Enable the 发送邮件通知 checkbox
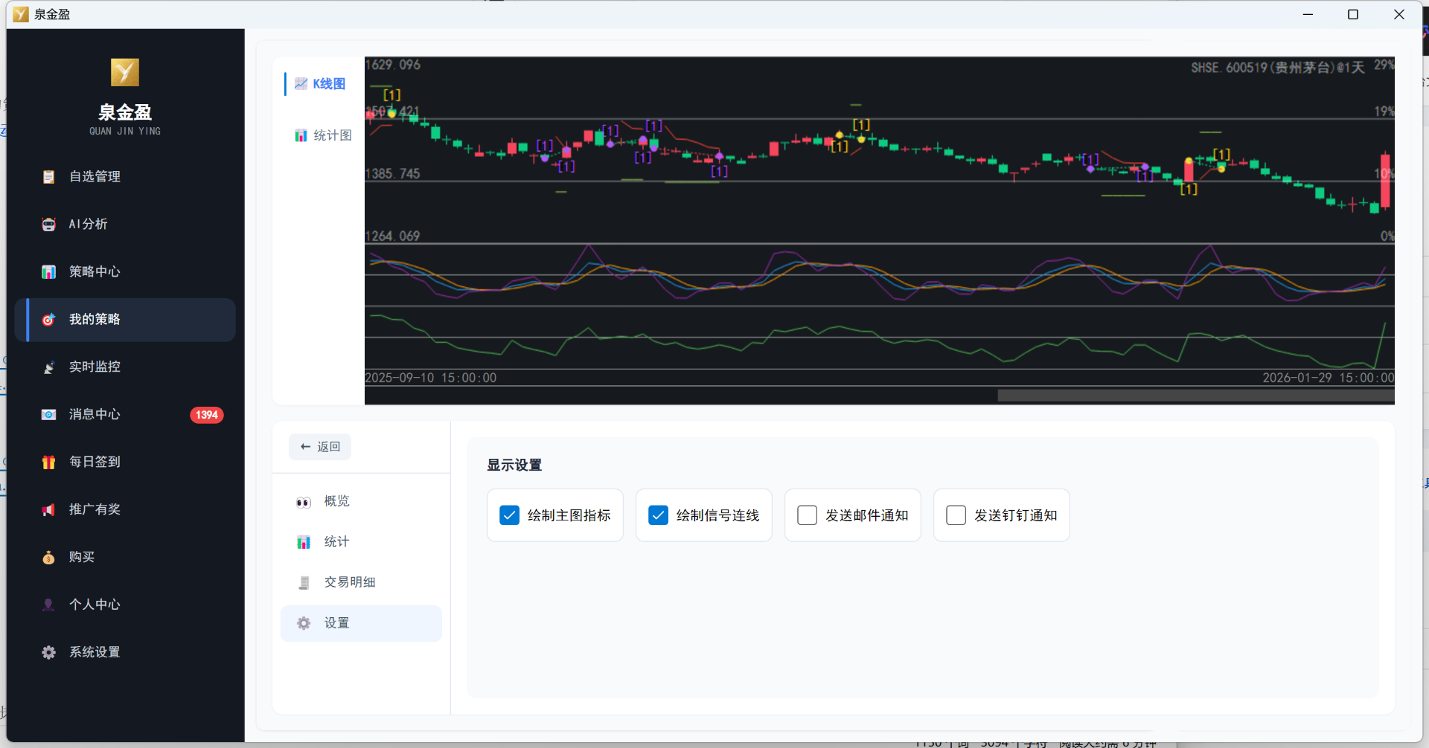This screenshot has width=1429, height=748. pos(808,515)
